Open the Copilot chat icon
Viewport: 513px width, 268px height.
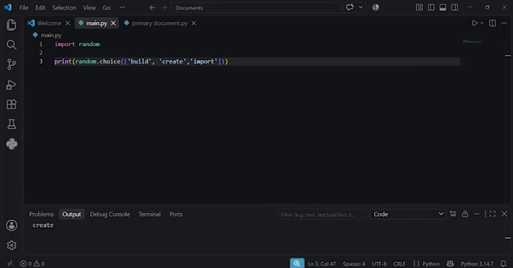coord(350,7)
